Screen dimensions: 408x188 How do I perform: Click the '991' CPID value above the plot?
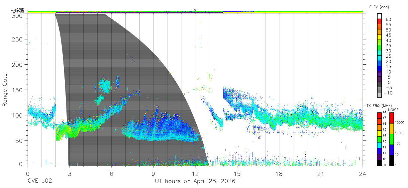(x=195, y=10)
